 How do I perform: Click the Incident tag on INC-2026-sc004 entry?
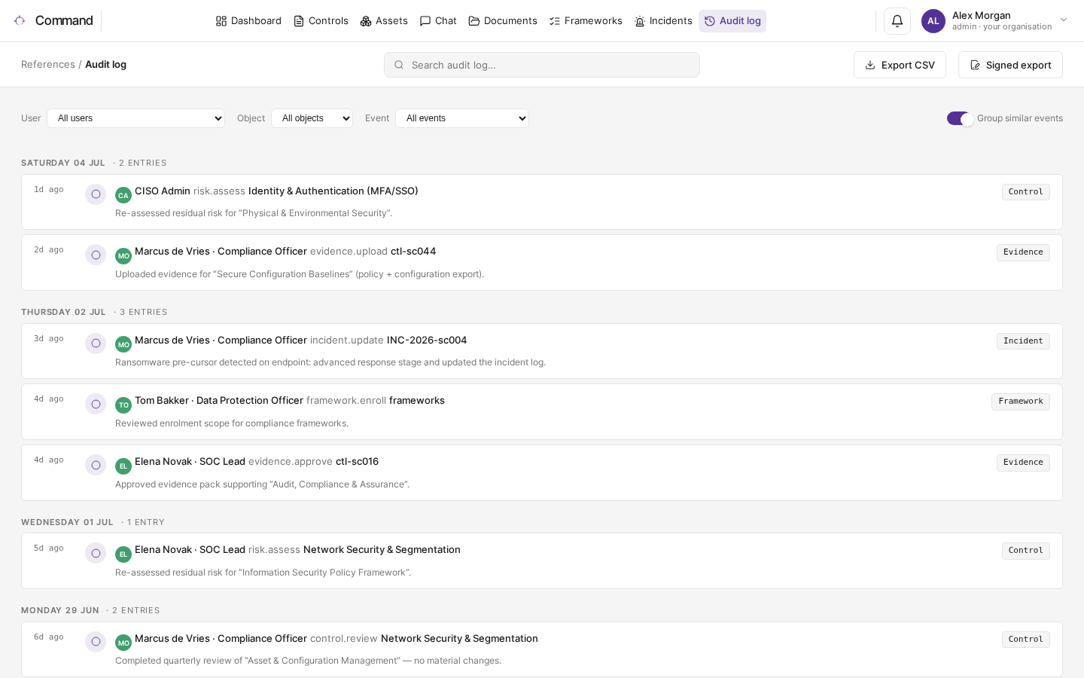click(1023, 341)
